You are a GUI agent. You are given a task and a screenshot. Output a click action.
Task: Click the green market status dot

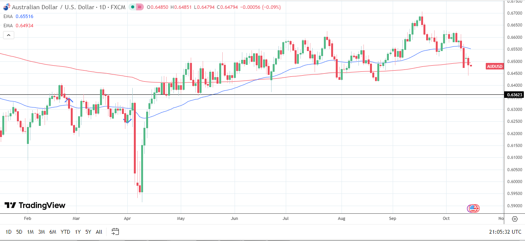coord(133,7)
